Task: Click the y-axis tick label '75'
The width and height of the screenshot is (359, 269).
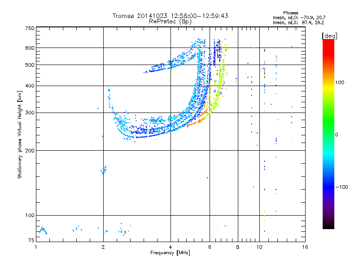Action: pos(31,240)
